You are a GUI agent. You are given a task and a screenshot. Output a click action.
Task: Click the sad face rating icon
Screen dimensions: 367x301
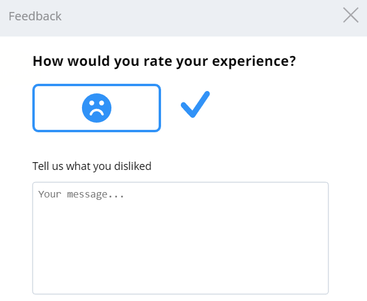point(96,108)
